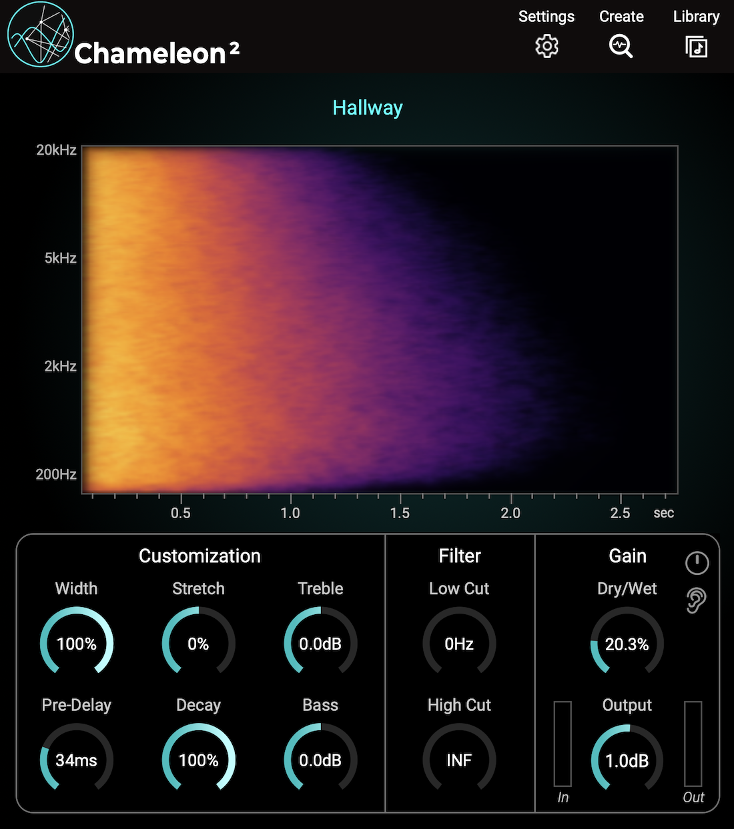Click the Dry/Wet knob at 20.3%
Screen dimensions: 734x829
point(627,644)
